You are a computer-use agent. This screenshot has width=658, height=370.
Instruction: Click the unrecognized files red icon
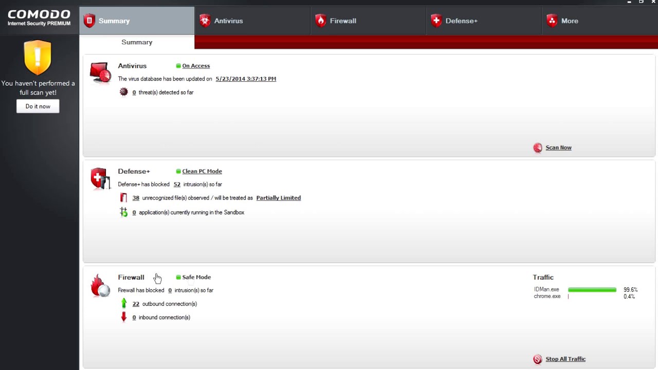(123, 198)
